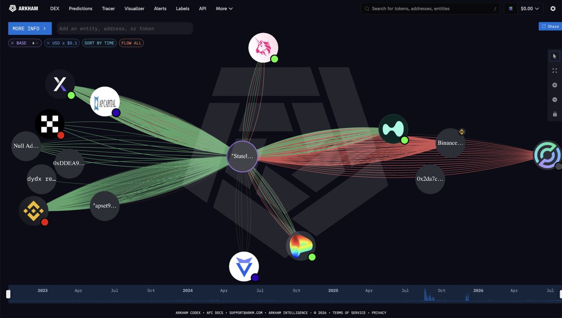
Task: Switch to Visualizer
Action: [134, 8]
